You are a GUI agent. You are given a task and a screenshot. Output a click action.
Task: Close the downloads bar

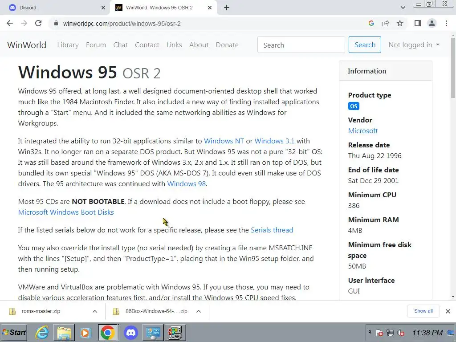coord(448,311)
